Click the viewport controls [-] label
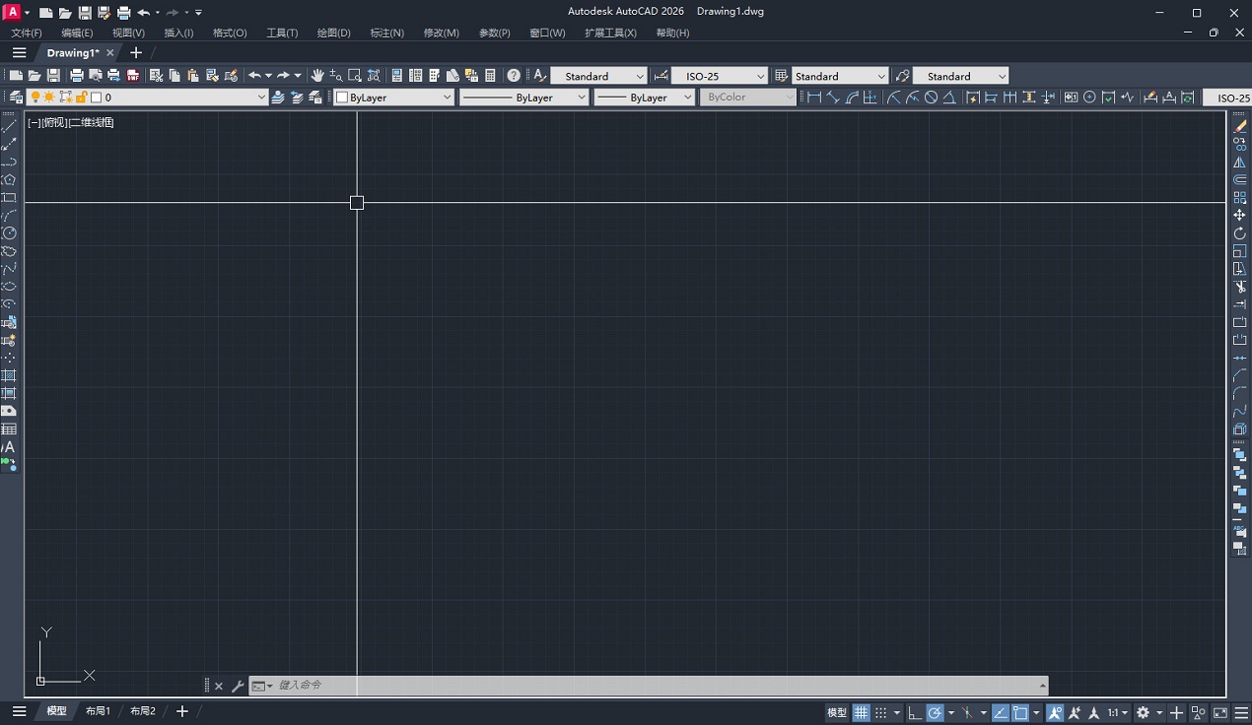The width and height of the screenshot is (1252, 725). (x=35, y=122)
